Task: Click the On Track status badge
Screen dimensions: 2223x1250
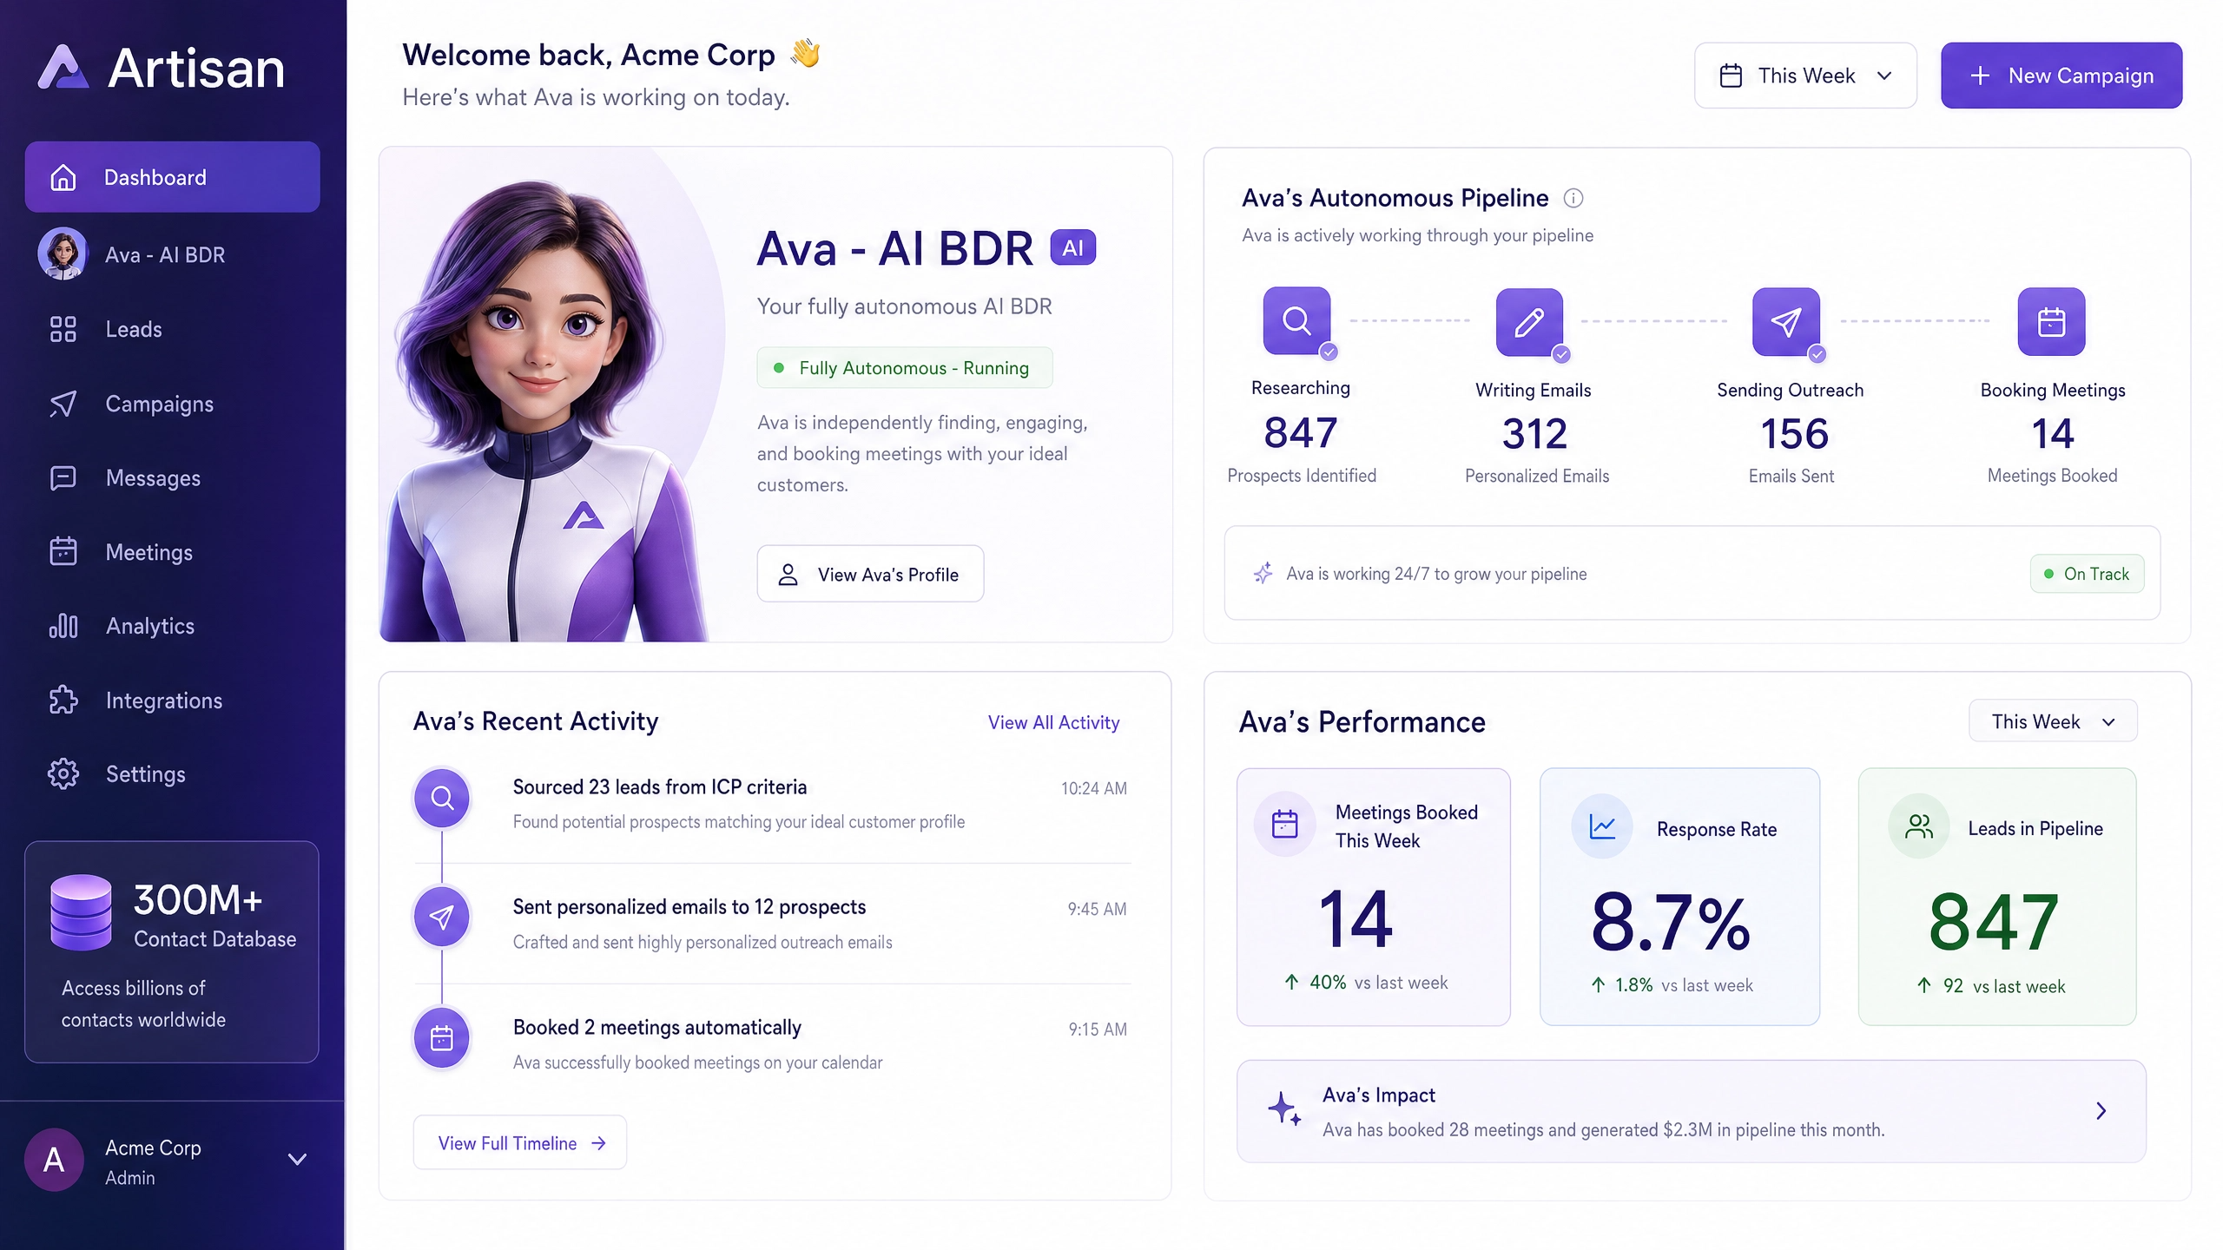Action: 2087,574
